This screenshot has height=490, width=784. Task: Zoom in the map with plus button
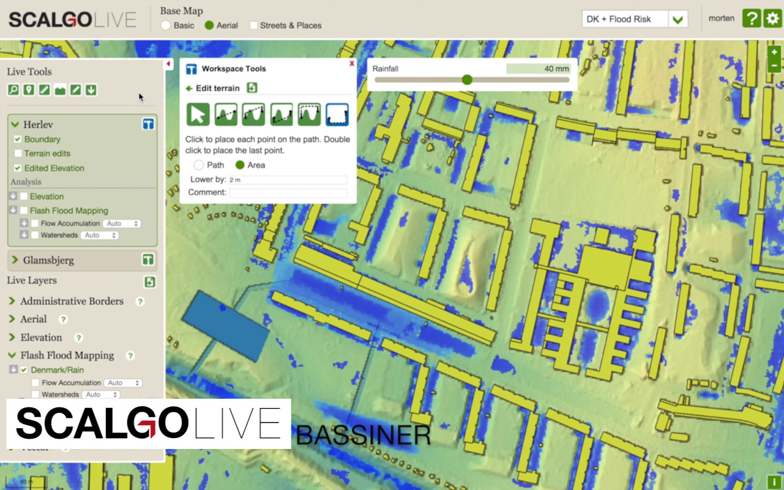pyautogui.click(x=774, y=52)
